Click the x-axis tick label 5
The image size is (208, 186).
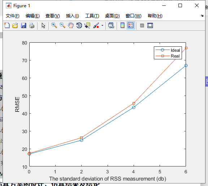point(160,172)
